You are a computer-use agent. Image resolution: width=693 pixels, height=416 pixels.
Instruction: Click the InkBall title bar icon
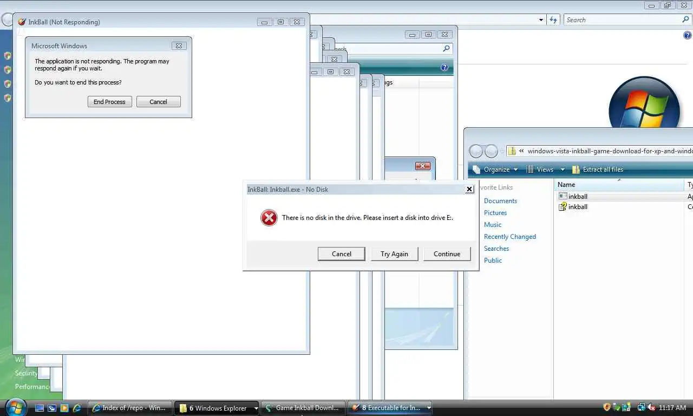[x=22, y=22]
